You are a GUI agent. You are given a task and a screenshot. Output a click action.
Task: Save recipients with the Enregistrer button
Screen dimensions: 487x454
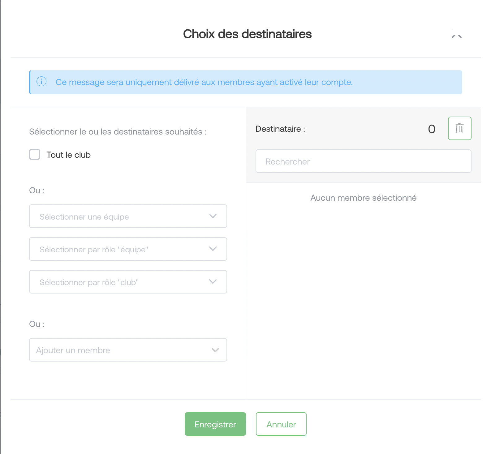[215, 424]
